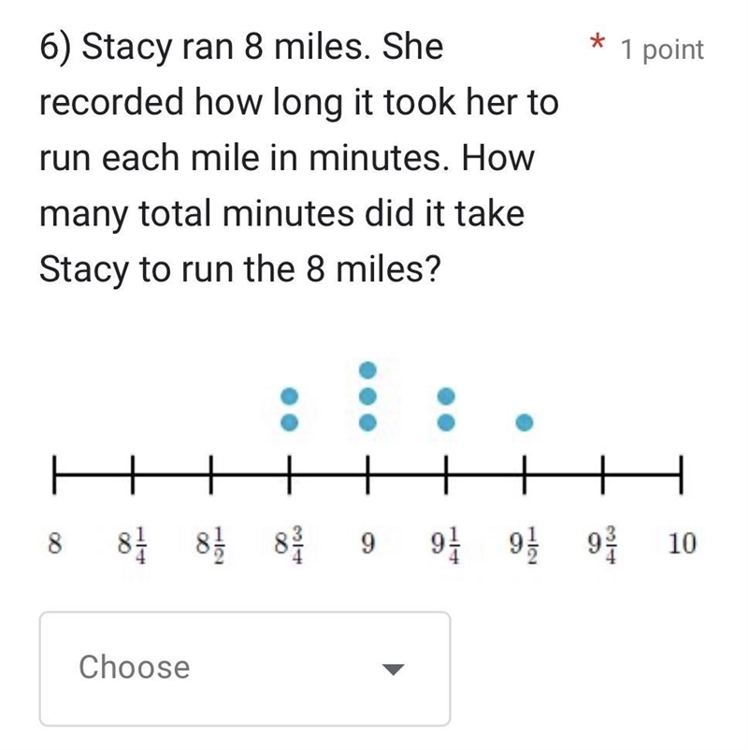
Task: Click the single dot above 9 1/2
Action: (x=525, y=423)
